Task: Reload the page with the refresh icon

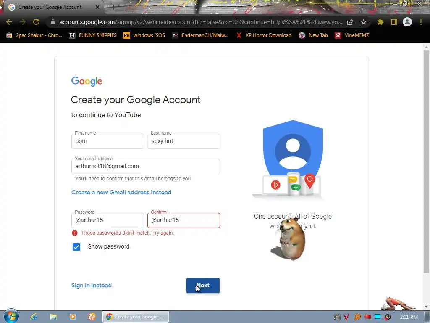Action: [x=36, y=22]
